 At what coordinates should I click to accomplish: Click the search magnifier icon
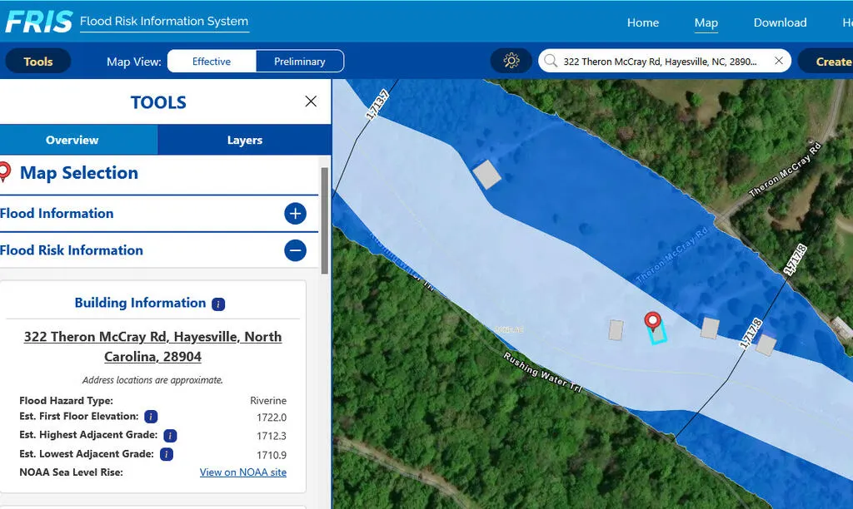(551, 60)
